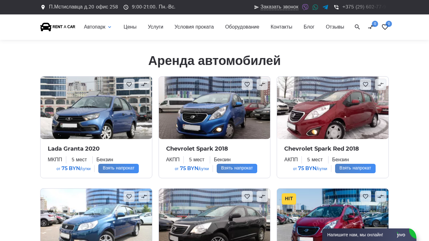
Task: Open the Jivo online chat widget
Action: 369,235
